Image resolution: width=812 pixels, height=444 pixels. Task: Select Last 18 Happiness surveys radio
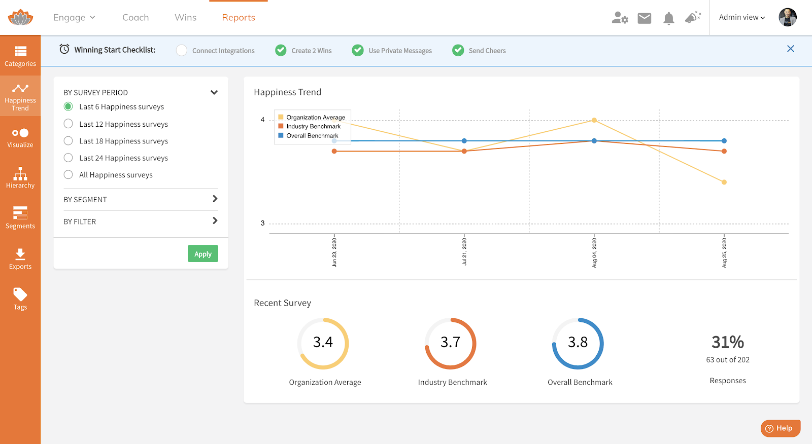[68, 141]
